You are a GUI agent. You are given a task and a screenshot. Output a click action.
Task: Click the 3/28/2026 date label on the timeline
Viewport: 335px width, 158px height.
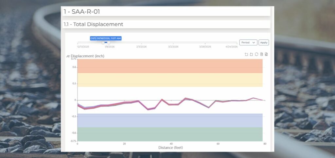click(x=205, y=47)
